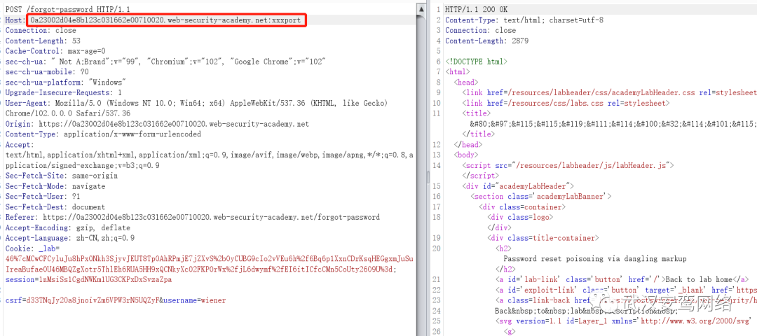Viewport: 757px width, 336px height.
Task: Click the closing </head> tag
Action: coord(468,145)
